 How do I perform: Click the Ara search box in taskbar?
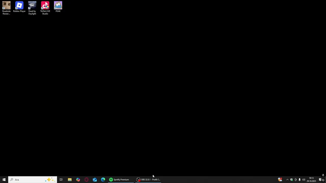click(x=33, y=180)
